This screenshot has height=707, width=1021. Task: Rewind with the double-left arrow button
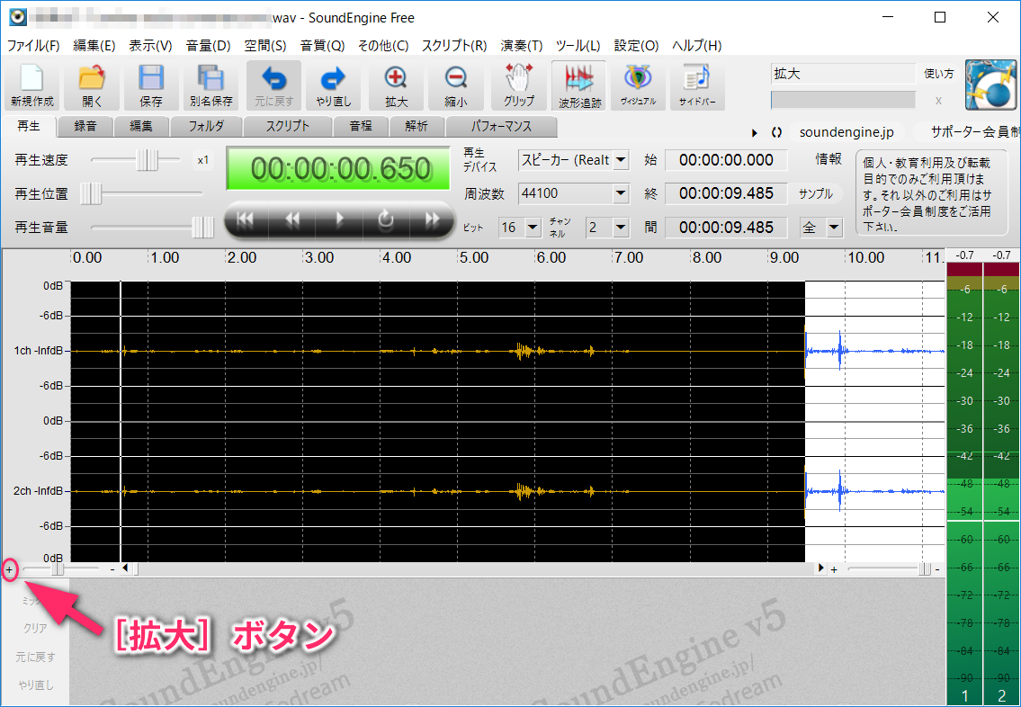point(292,220)
